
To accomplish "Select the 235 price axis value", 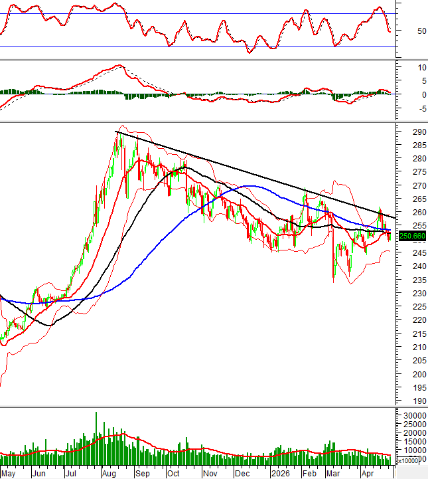I will point(419,280).
